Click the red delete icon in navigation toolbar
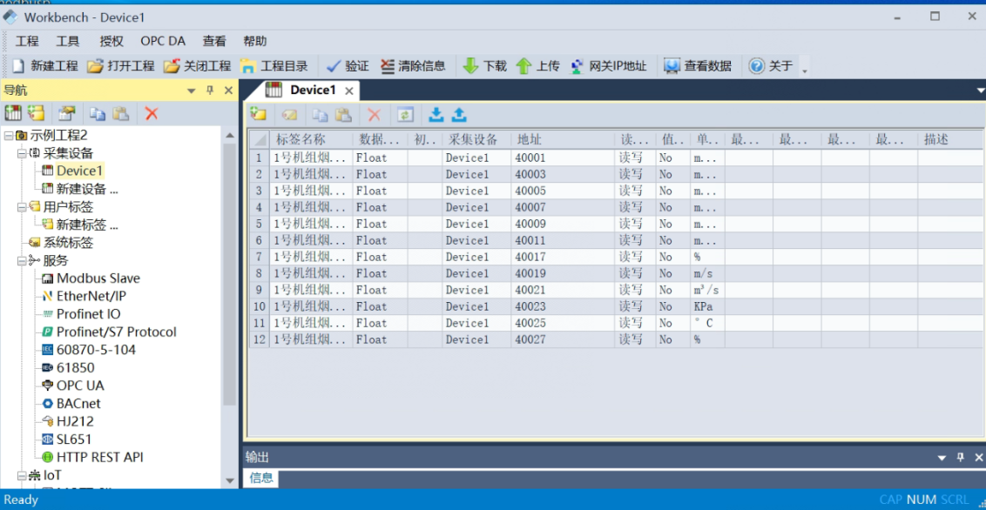The image size is (986, 510). click(152, 114)
